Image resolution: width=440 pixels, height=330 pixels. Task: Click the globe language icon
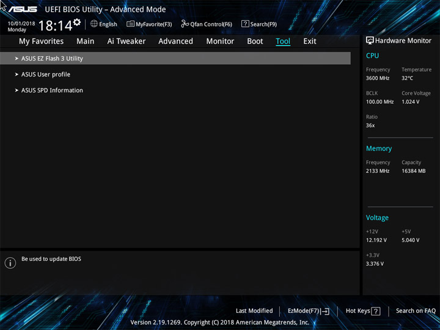[x=94, y=24]
